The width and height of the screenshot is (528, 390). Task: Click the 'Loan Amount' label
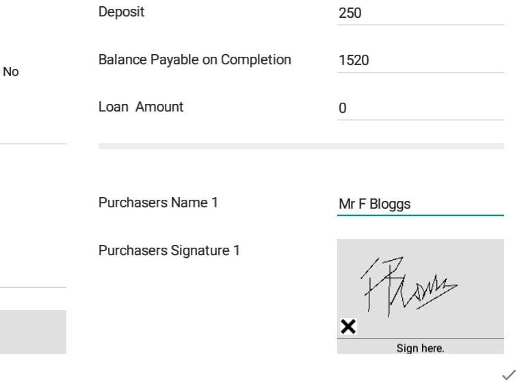pyautogui.click(x=141, y=107)
